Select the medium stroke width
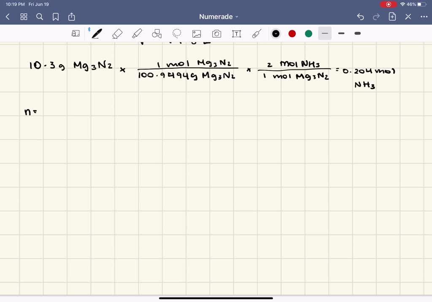Image resolution: width=432 pixels, height=302 pixels. point(341,33)
